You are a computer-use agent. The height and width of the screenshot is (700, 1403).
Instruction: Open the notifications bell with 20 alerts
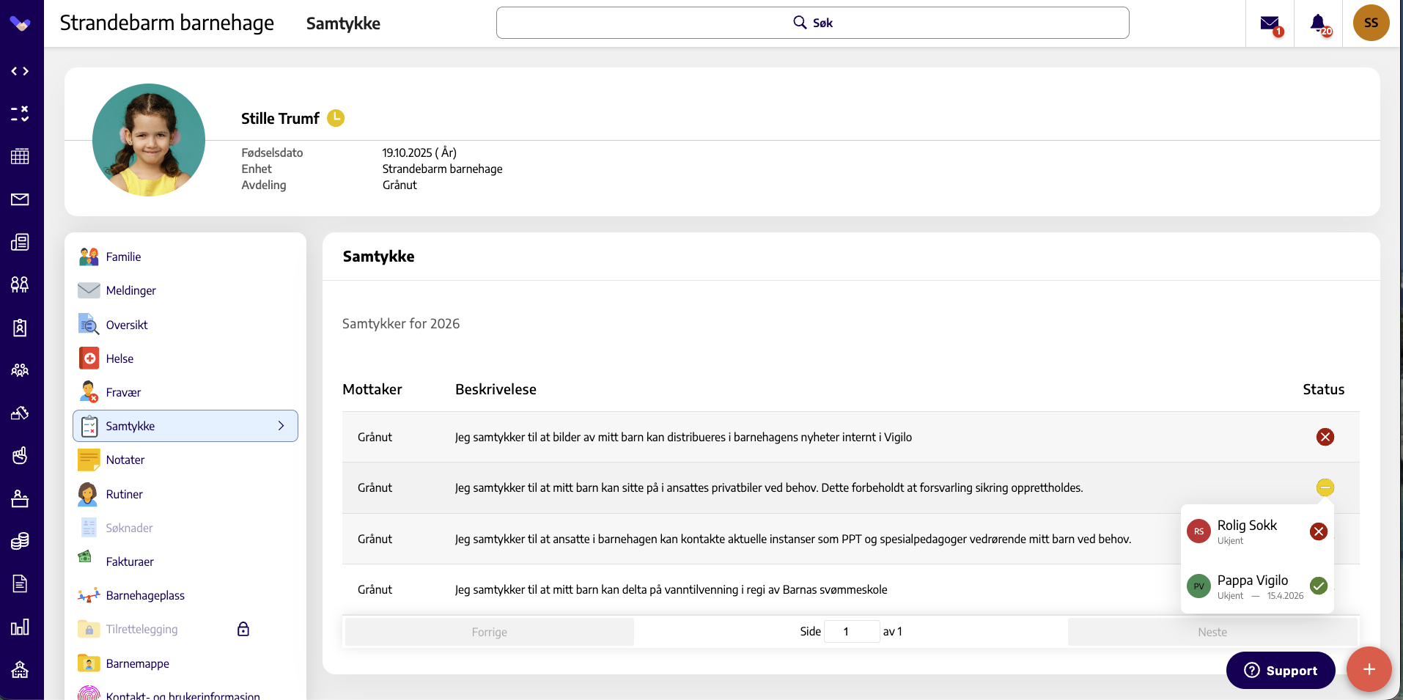click(1319, 24)
